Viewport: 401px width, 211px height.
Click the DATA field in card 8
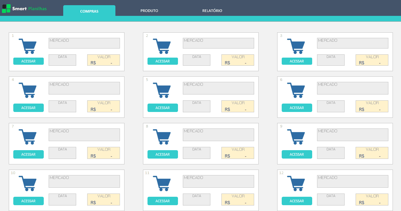(196, 153)
